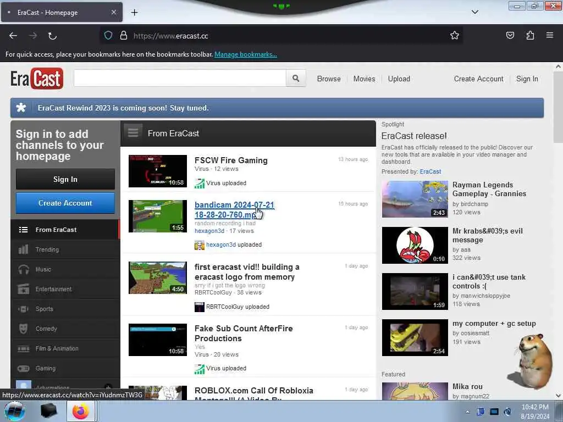The image size is (563, 422).
Task: Click the Trending bar chart icon
Action: pyautogui.click(x=23, y=249)
